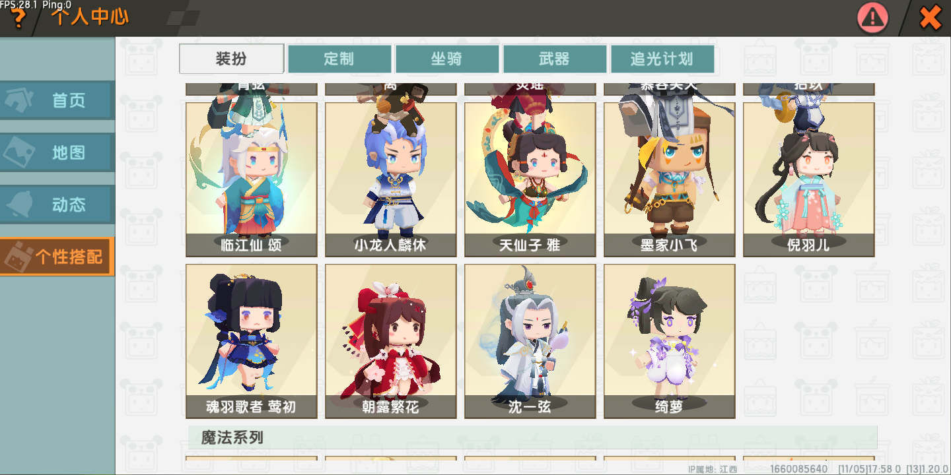Choose the 倪羽儿 costume card
The height and width of the screenshot is (475, 951).
point(809,179)
